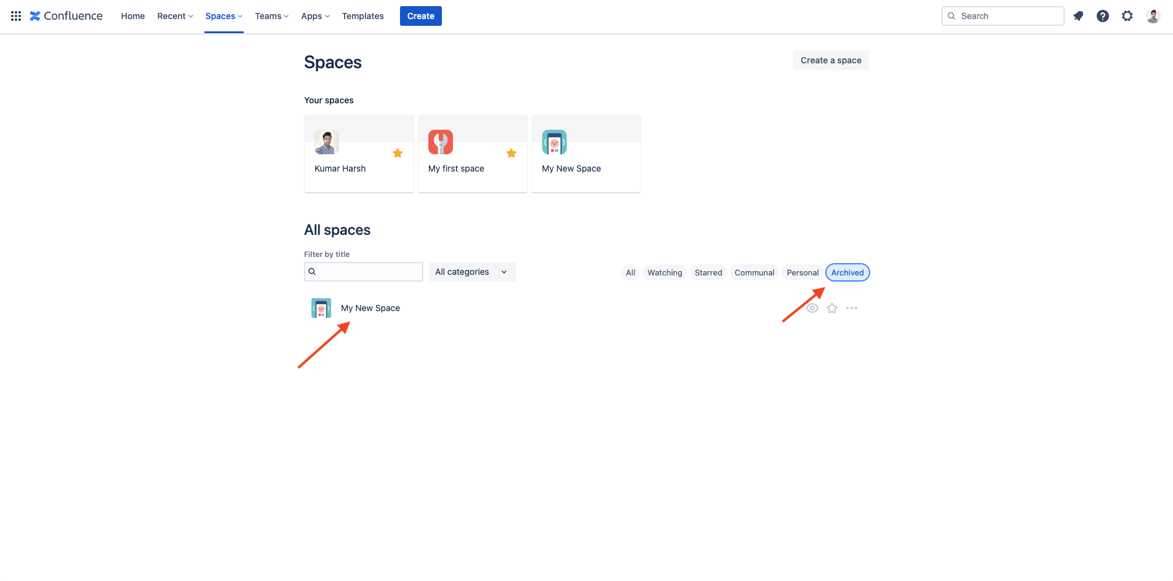Open the notifications icon
The width and height of the screenshot is (1173, 581).
click(x=1078, y=16)
